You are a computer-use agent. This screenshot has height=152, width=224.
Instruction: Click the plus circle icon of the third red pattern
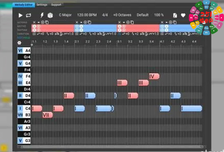pyautogui.click(x=128, y=22)
